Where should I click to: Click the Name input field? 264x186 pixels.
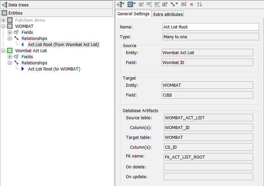(211, 27)
